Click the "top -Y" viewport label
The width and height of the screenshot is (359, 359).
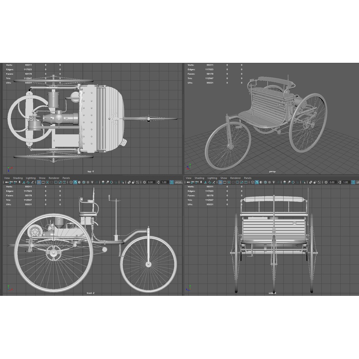(x=91, y=172)
